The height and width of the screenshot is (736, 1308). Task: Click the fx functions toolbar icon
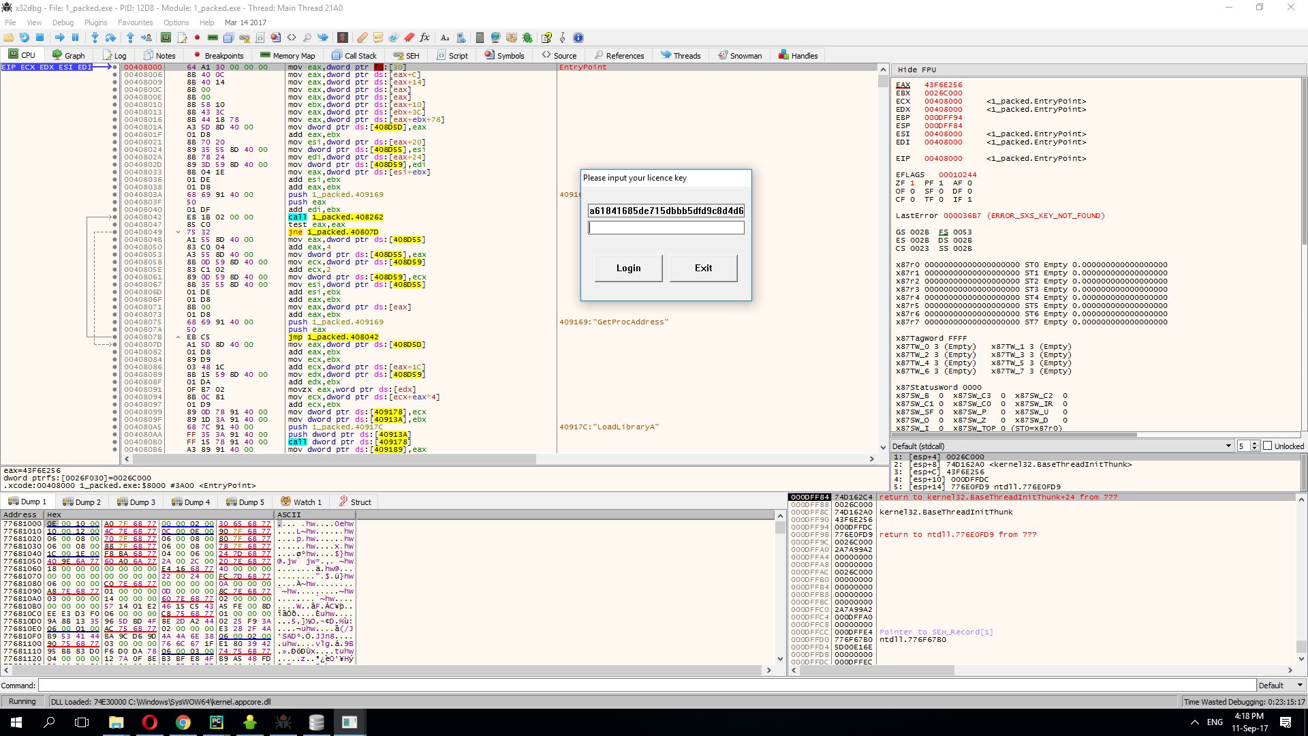424,37
